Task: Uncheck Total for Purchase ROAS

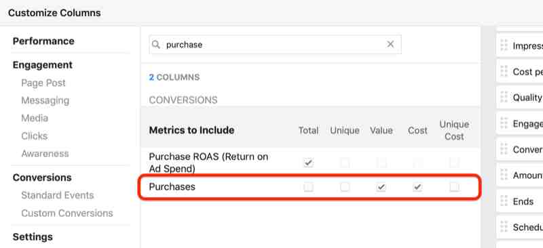Action: point(308,162)
